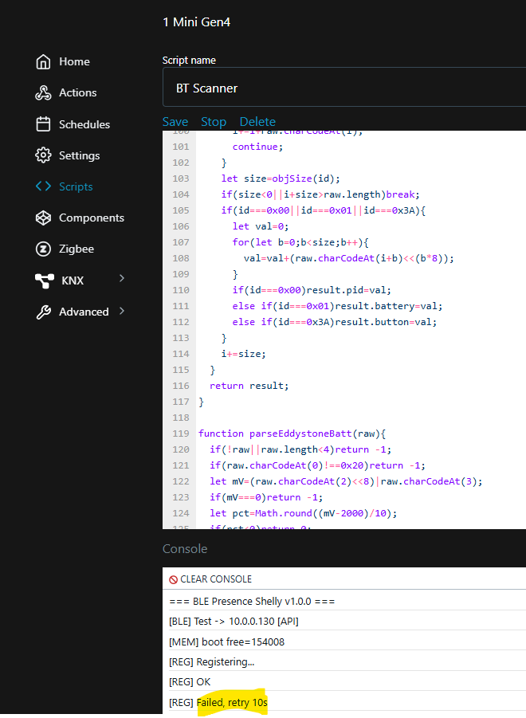526x718 pixels.
Task: Click into the Script name field
Action: click(x=343, y=88)
